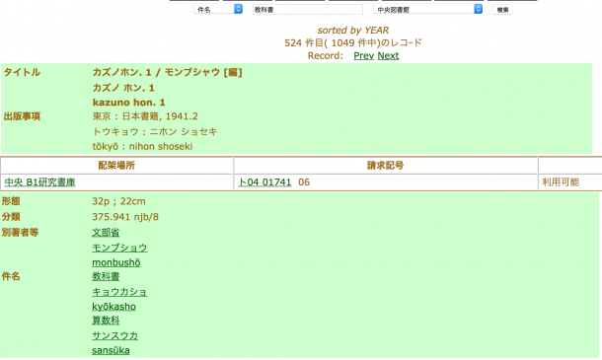Click the 検索 search button

tap(502, 10)
